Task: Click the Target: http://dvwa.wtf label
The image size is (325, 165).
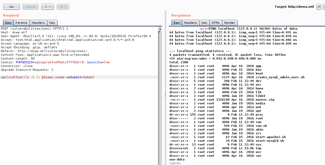Action: pos(294,7)
